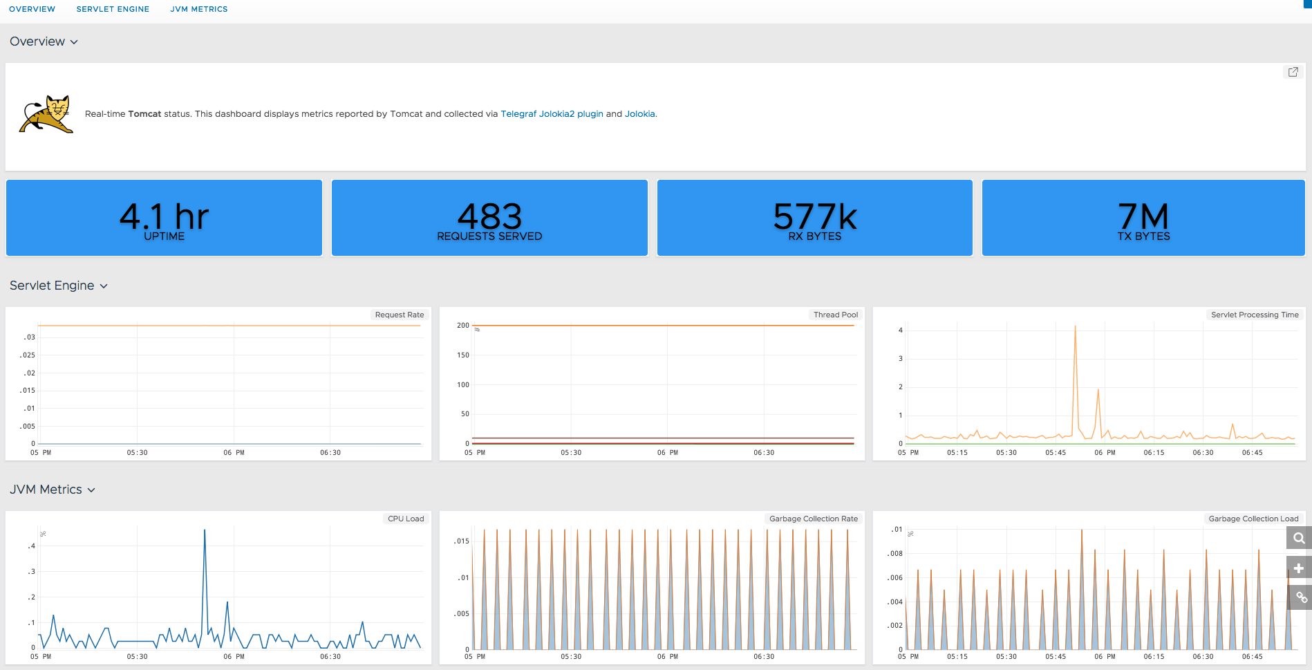
Task: Collapse the Servlet Engine section chevron
Action: 104,286
